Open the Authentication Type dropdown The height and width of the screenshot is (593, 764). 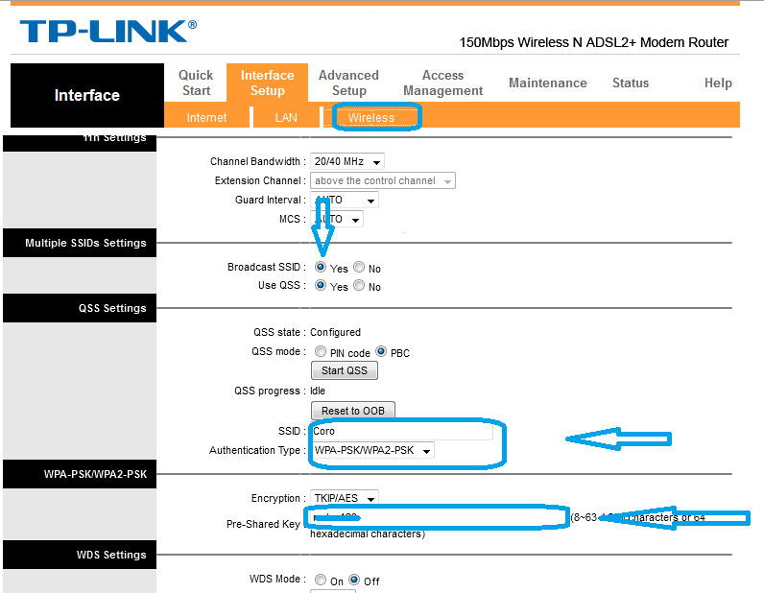pyautogui.click(x=371, y=450)
